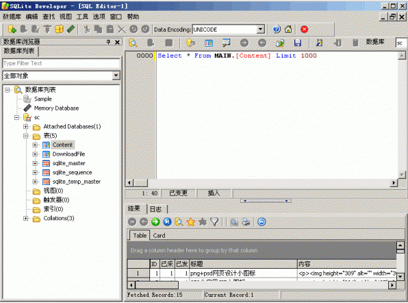Viewport: 408px width, 303px height.
Task: Click the magnifier search icon in results toolbar
Action: coord(179,221)
